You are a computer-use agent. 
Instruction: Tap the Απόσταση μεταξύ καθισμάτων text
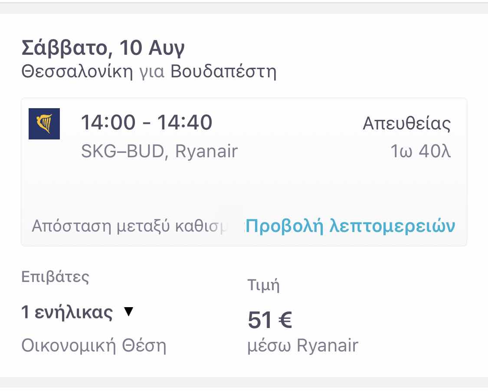pyautogui.click(x=134, y=226)
